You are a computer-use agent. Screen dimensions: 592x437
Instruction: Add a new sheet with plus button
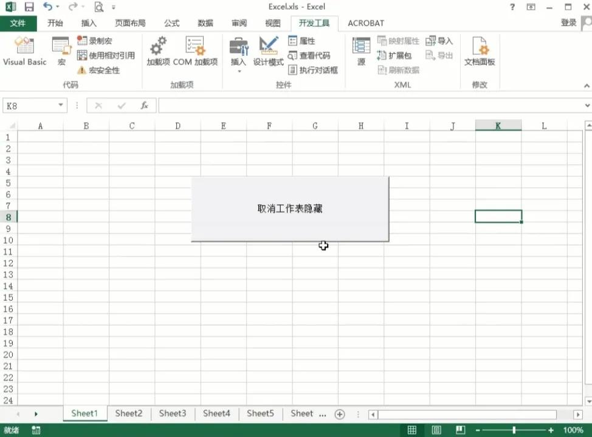click(340, 415)
